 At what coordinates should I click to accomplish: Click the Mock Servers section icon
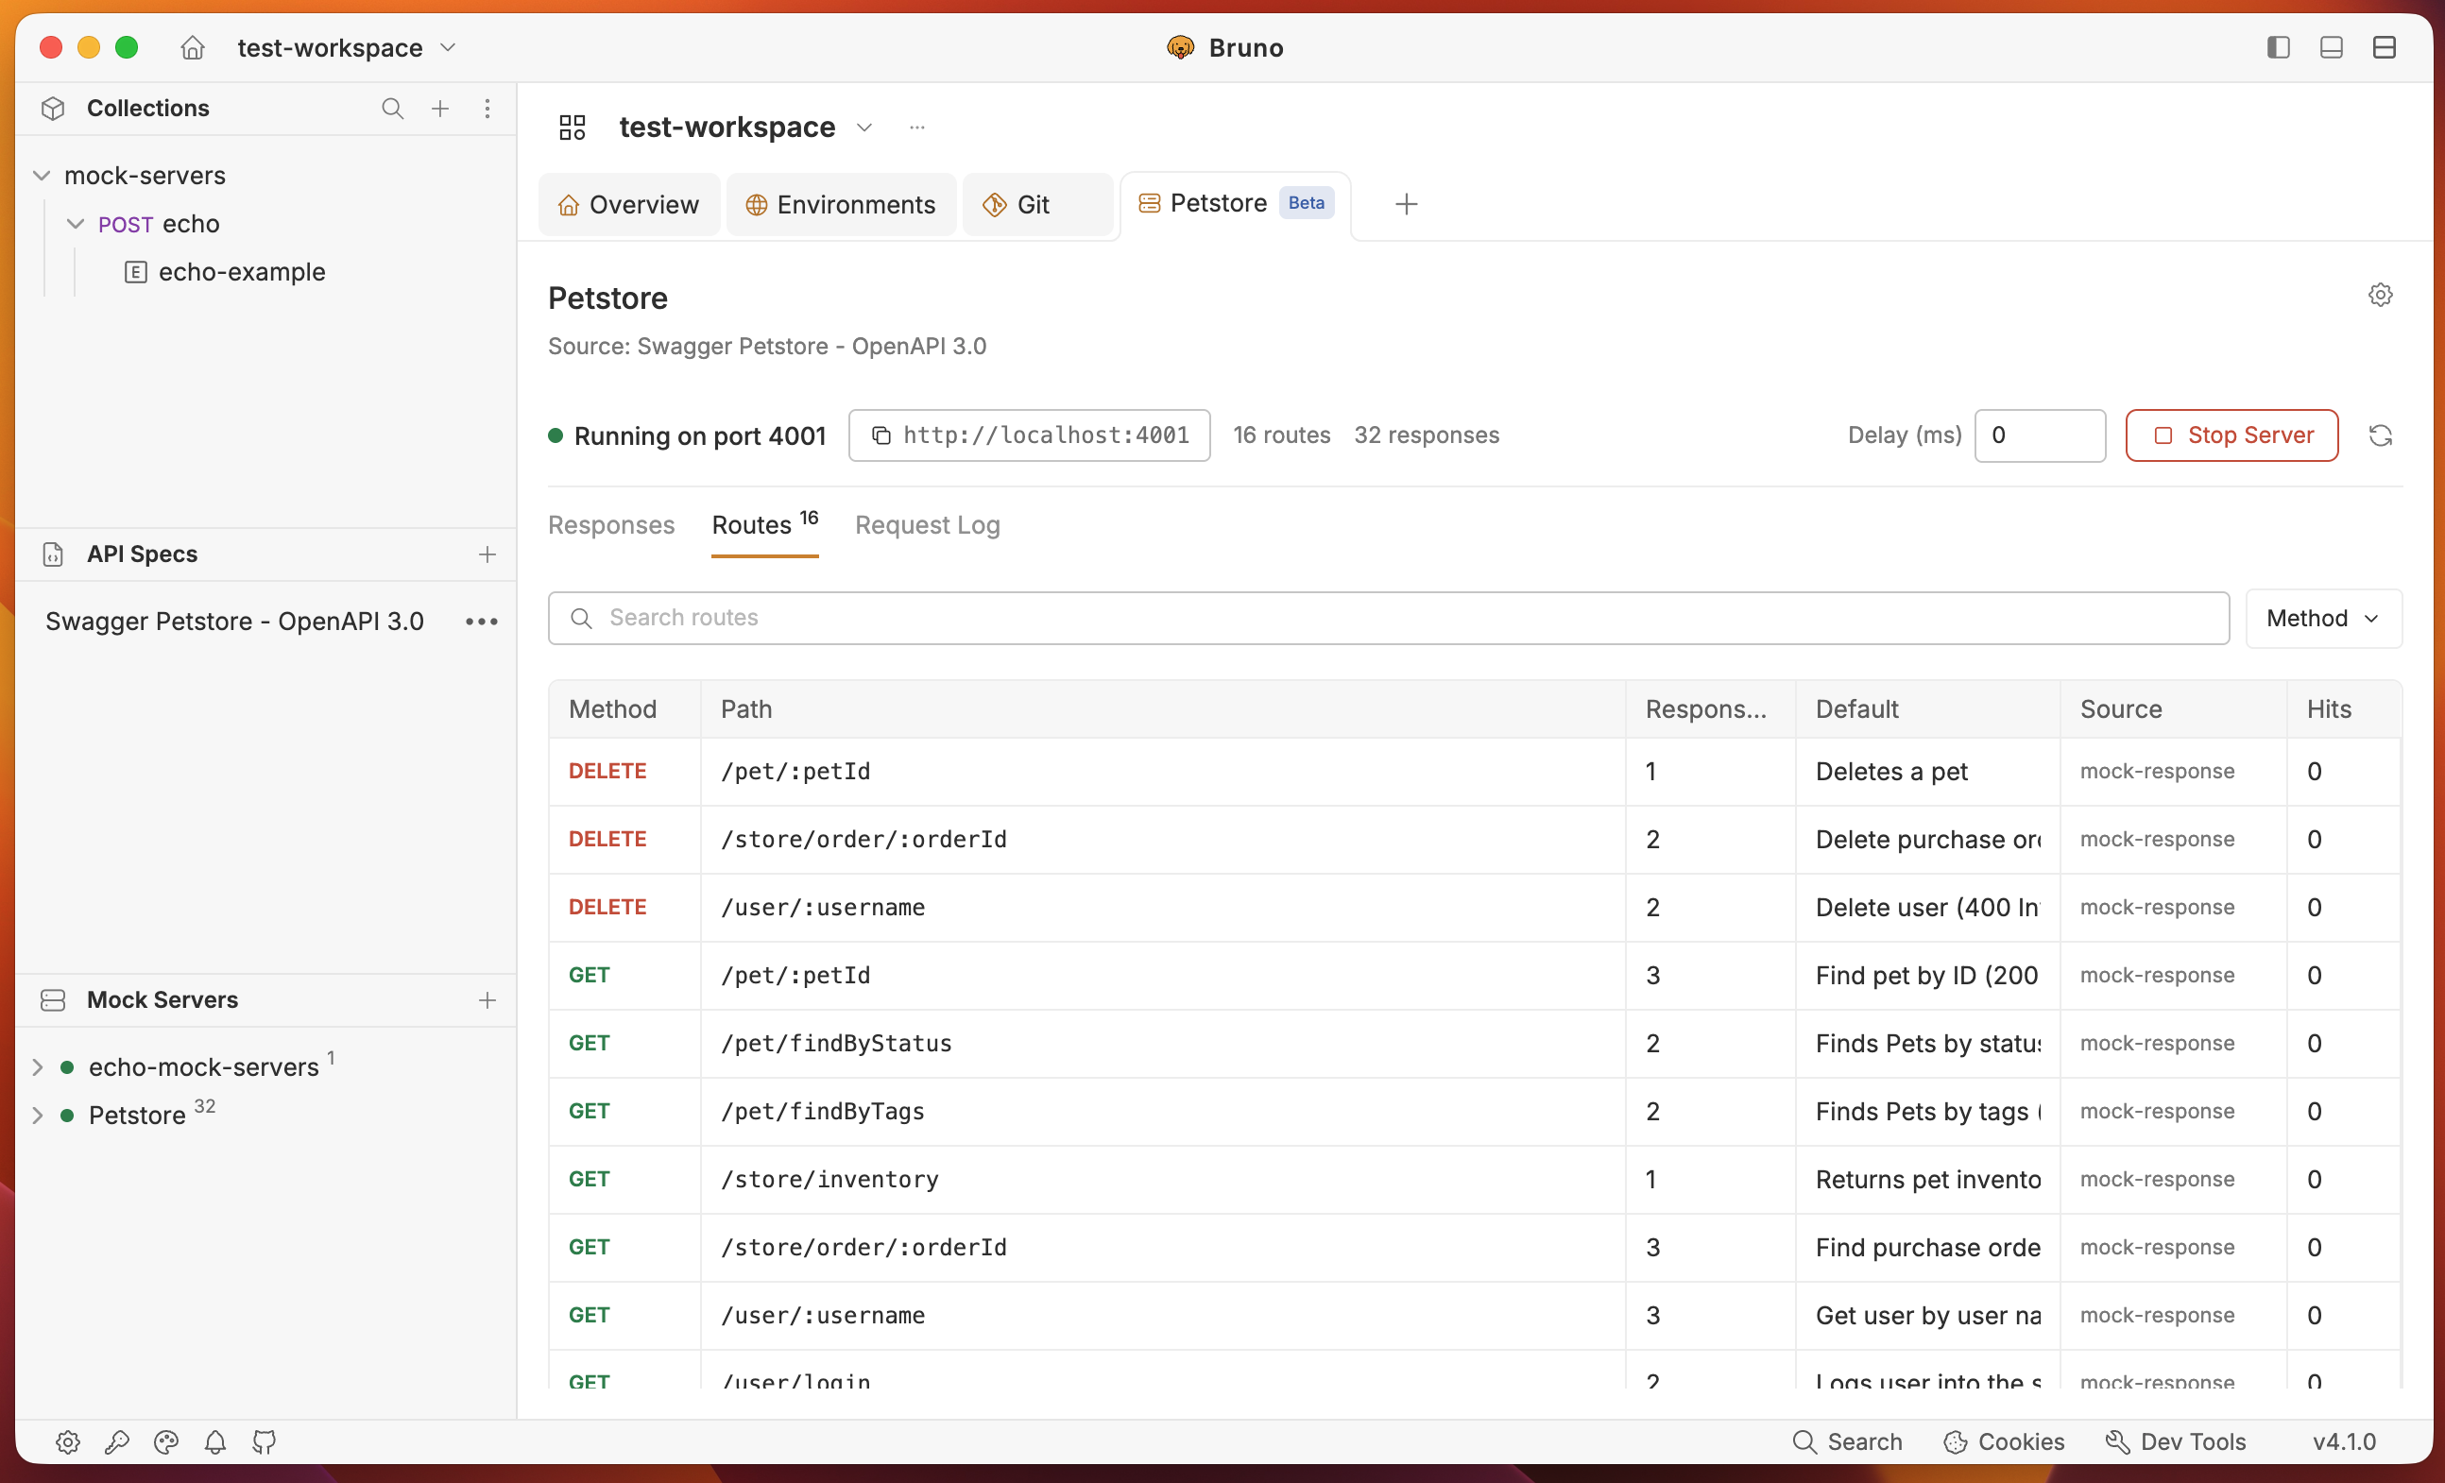[54, 1000]
